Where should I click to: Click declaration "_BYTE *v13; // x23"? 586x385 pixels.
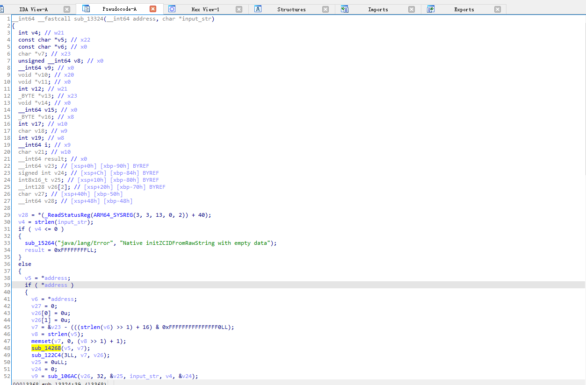48,96
